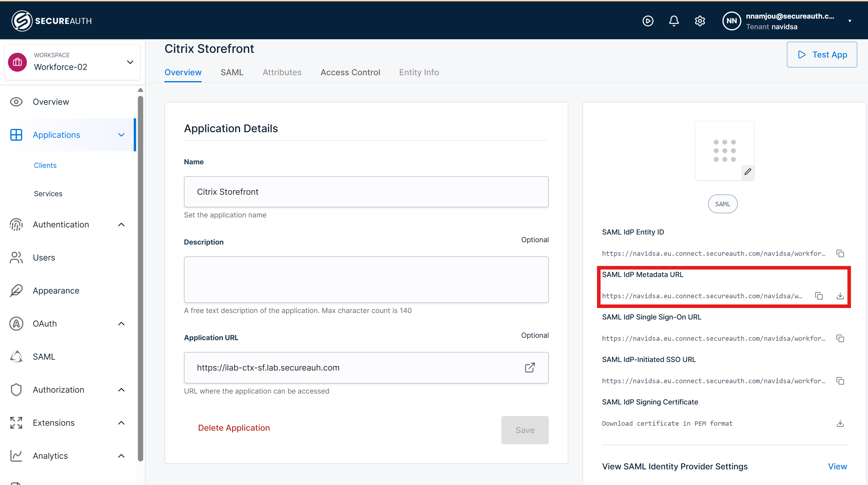Click the SAML IdP Metadata URL text
Screen dimensions: 868x485
pyautogui.click(x=702, y=296)
